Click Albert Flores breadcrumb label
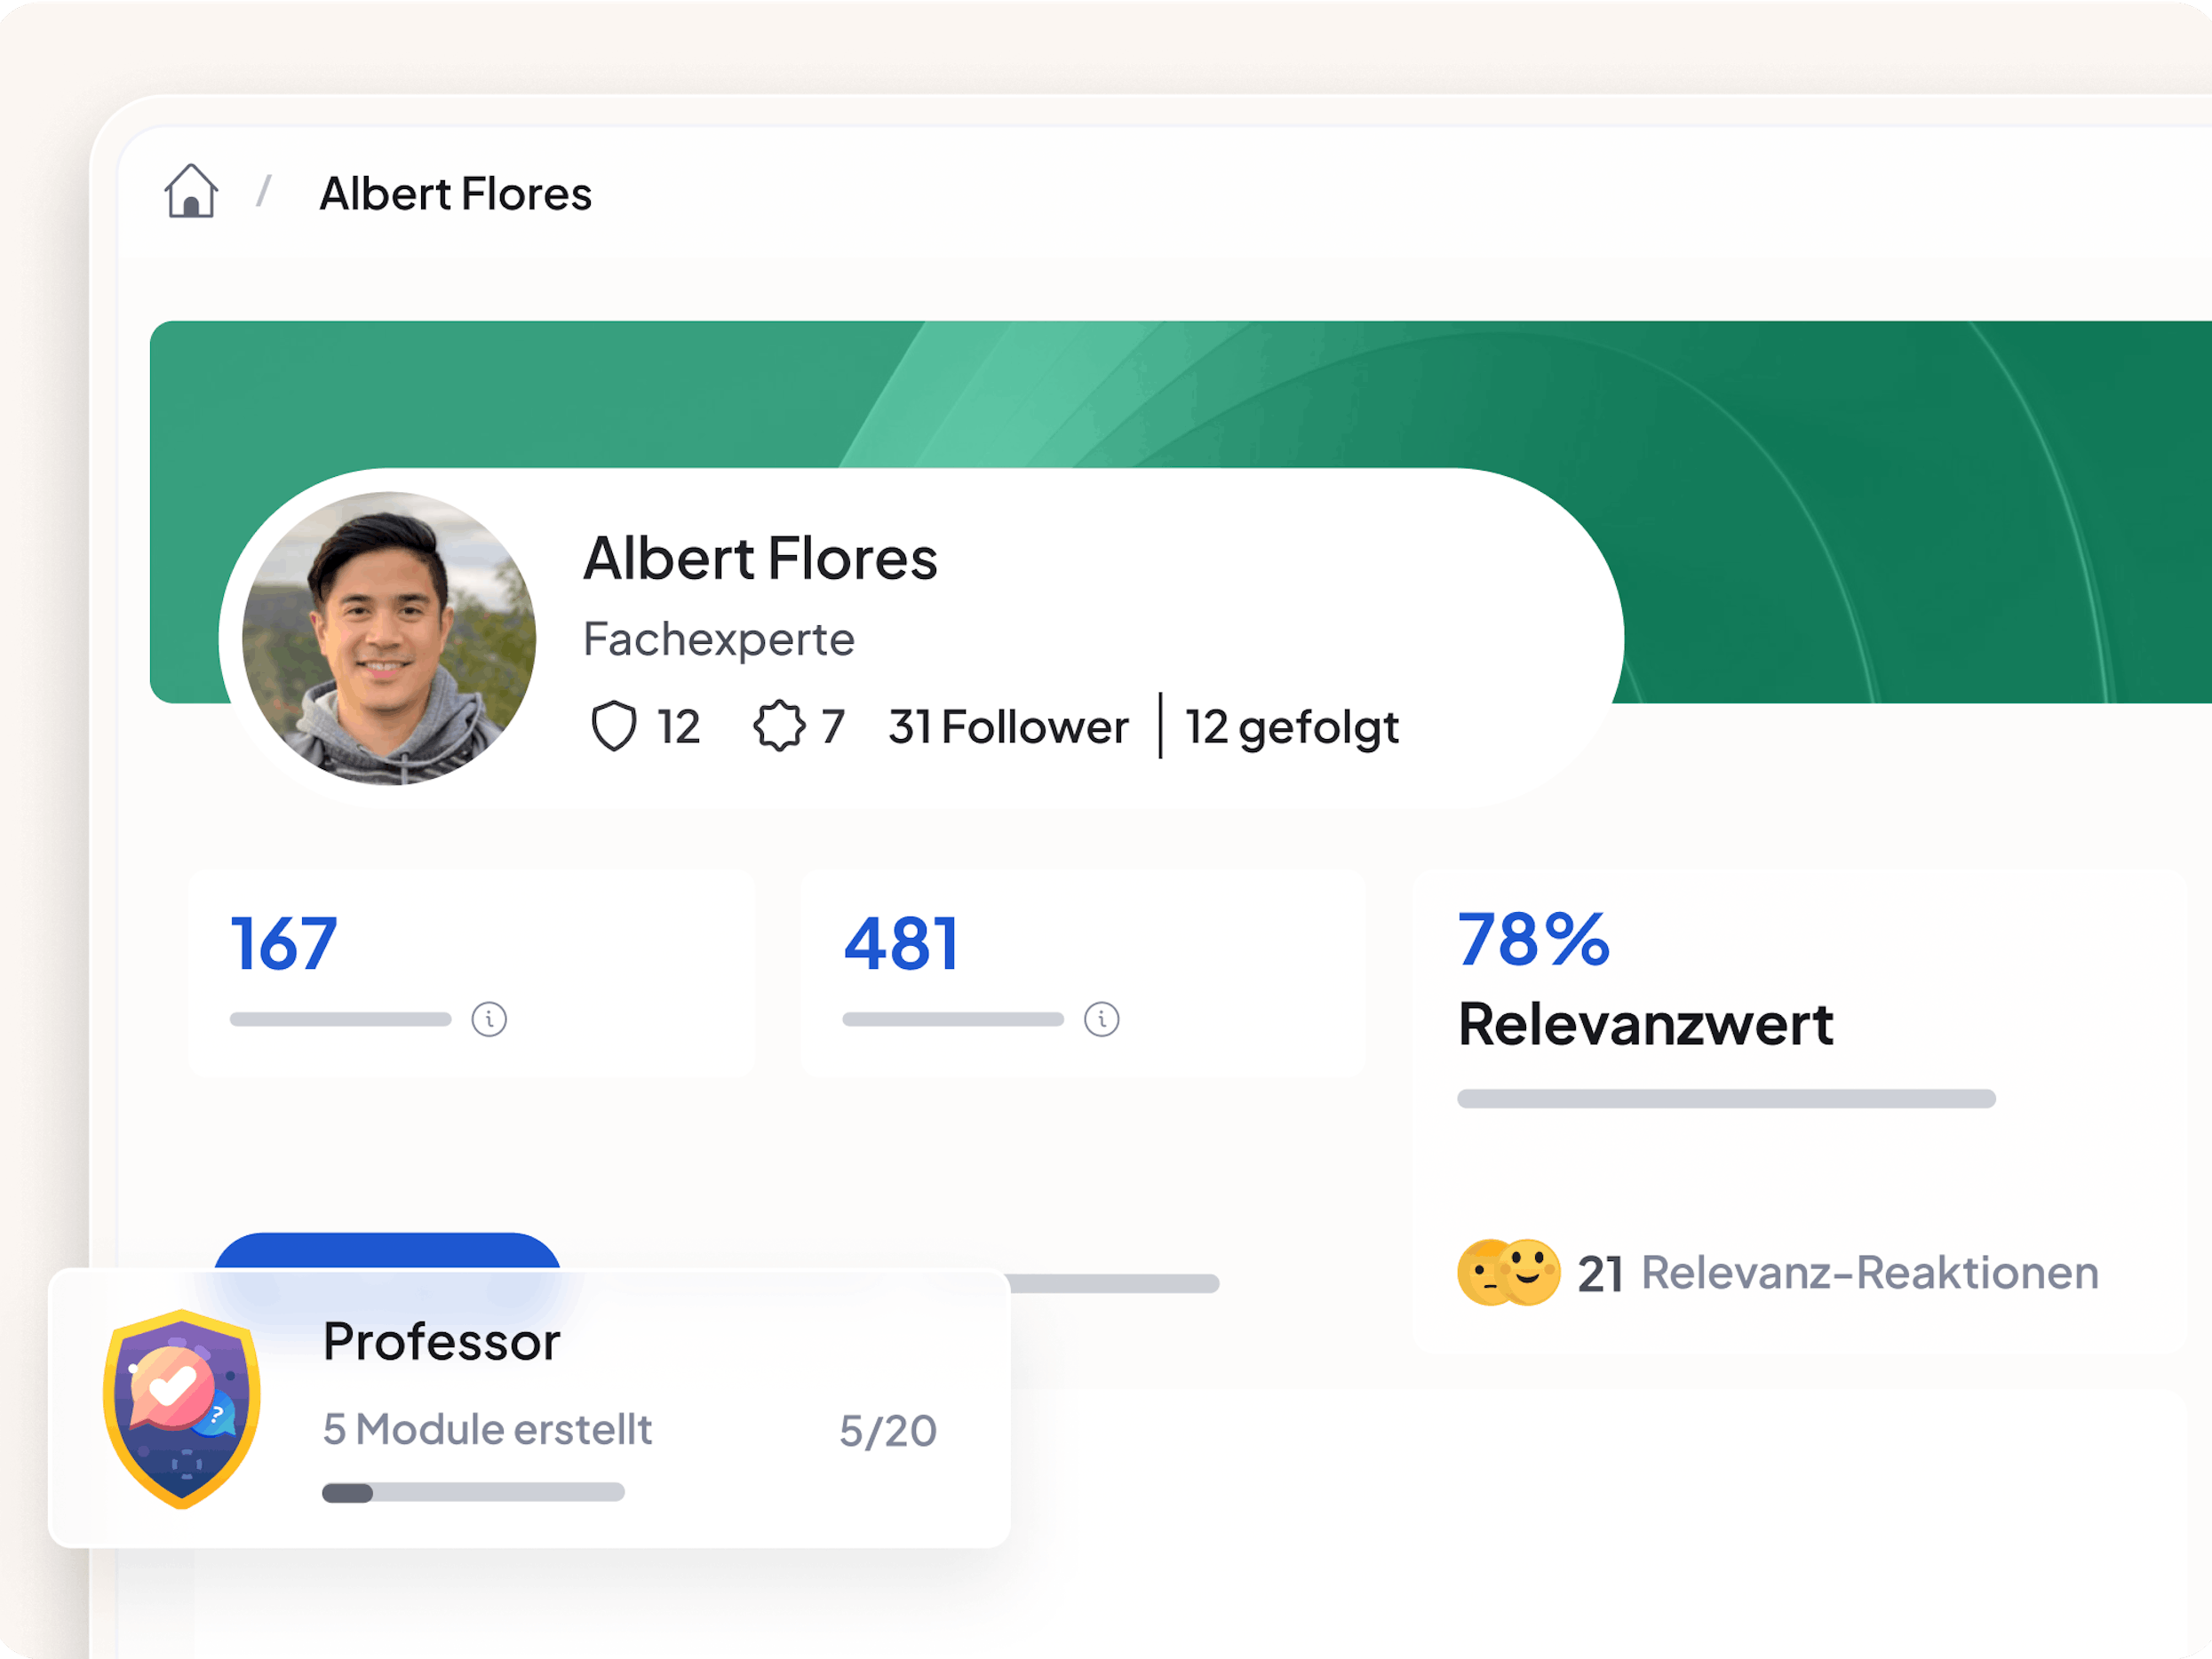The height and width of the screenshot is (1659, 2212). pos(455,194)
